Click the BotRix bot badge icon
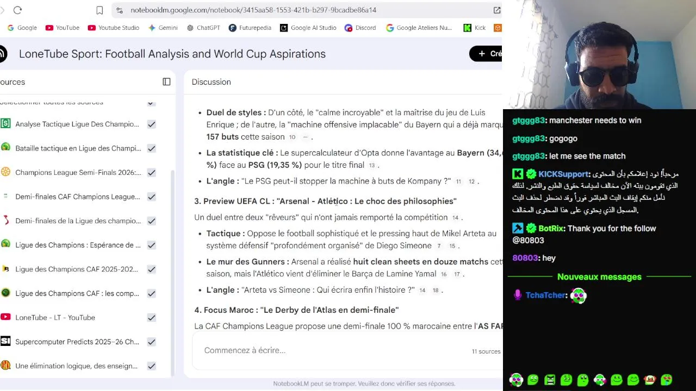The width and height of the screenshot is (696, 391). click(x=517, y=228)
